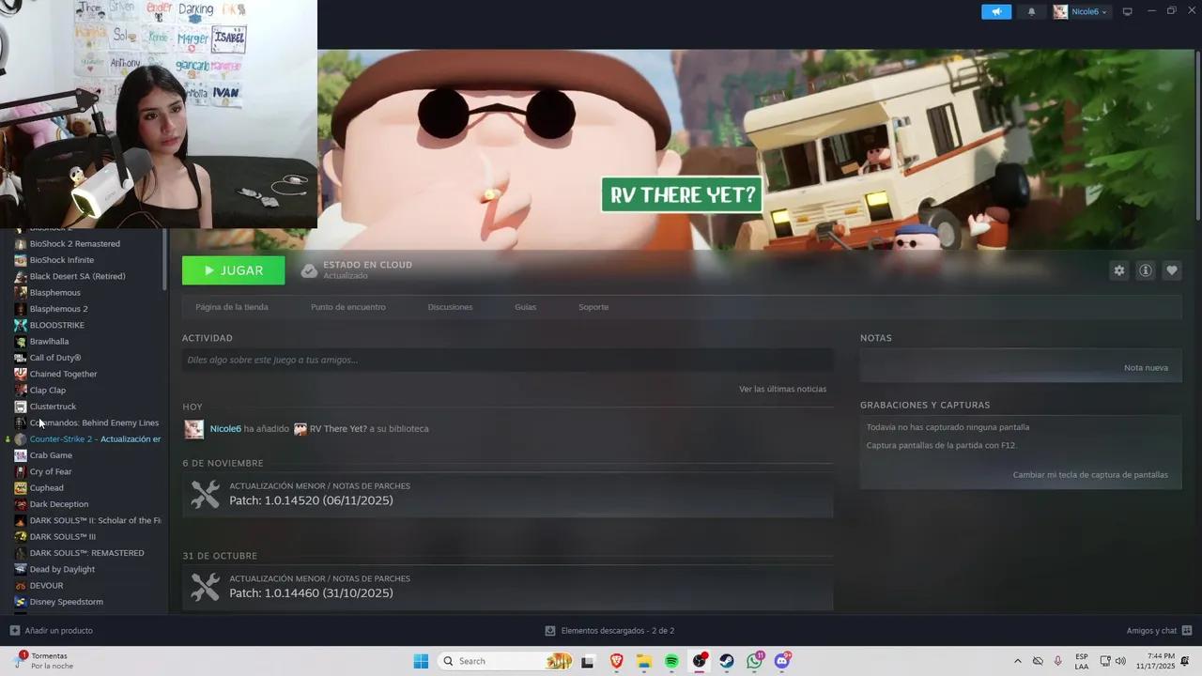Open Discusiones tab

coord(450,307)
